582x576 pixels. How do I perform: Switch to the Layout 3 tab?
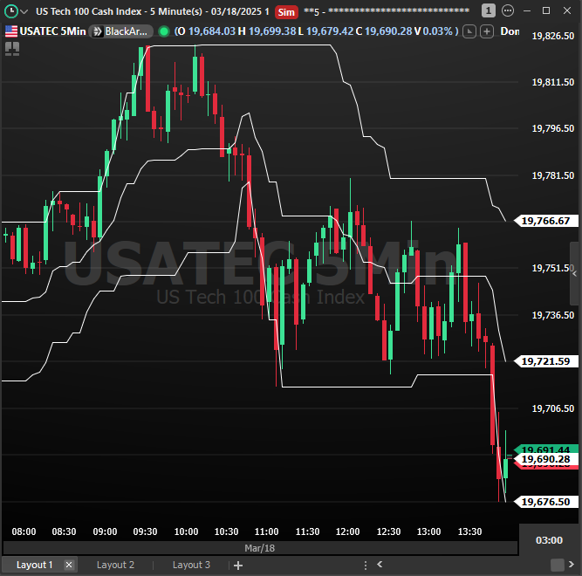191,565
